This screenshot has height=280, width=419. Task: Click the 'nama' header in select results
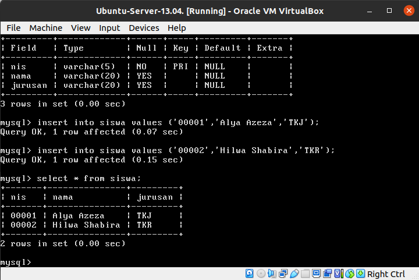point(62,197)
